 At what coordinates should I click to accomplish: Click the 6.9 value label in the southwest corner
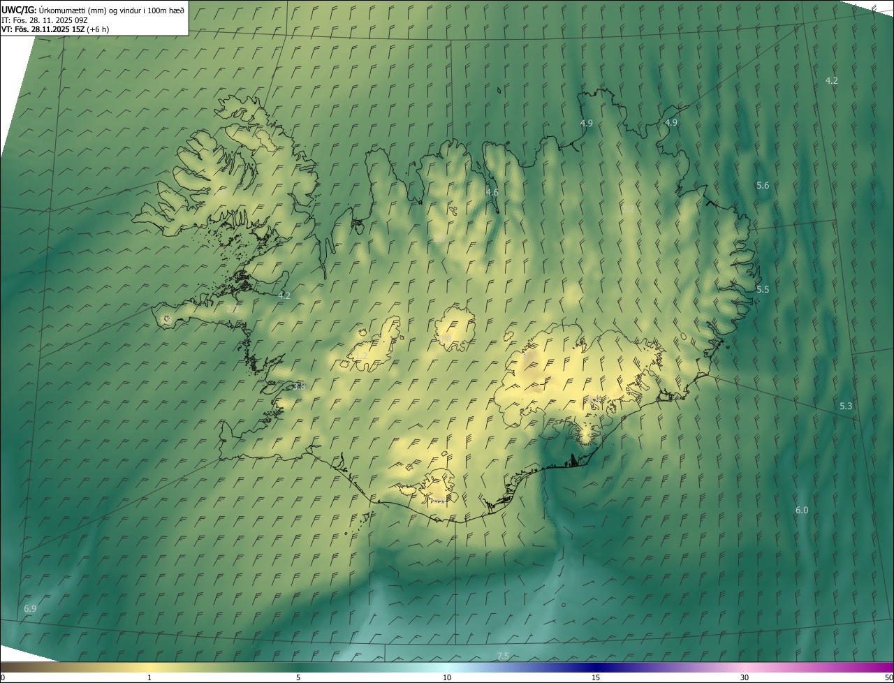pyautogui.click(x=30, y=608)
